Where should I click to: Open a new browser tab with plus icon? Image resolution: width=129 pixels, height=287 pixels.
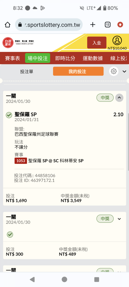coord(93,25)
